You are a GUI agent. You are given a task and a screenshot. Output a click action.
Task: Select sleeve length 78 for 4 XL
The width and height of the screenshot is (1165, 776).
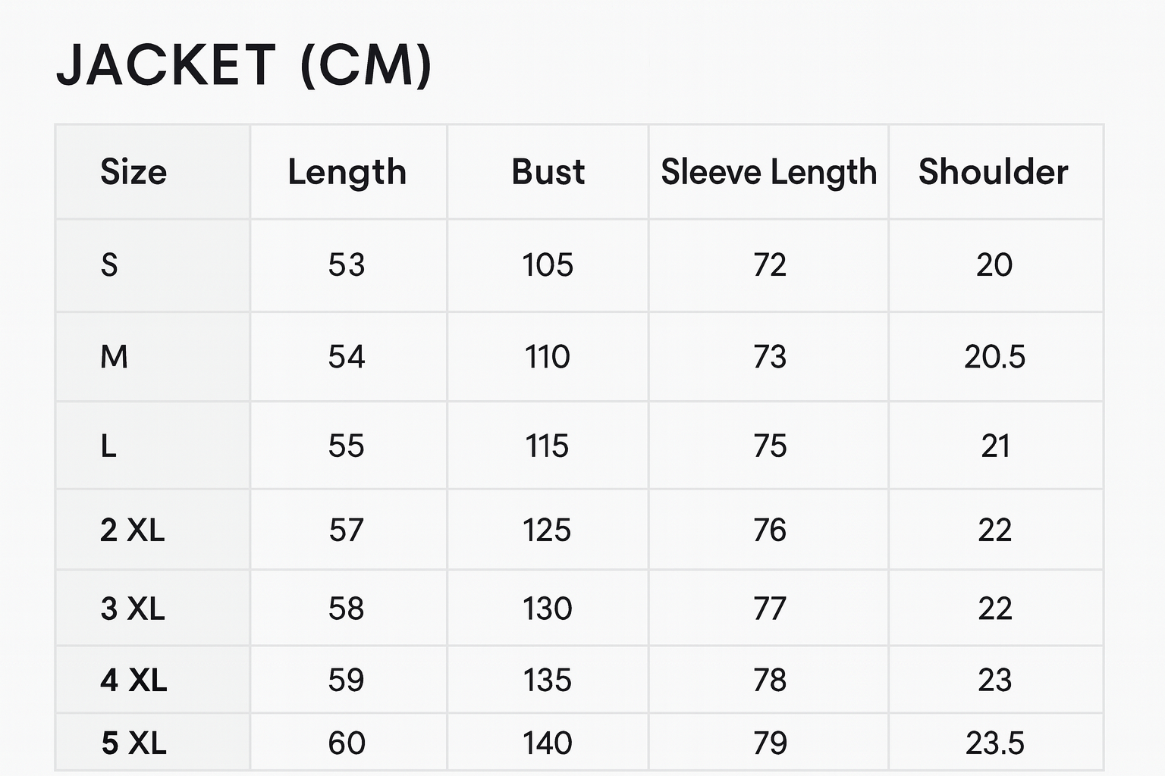point(770,680)
